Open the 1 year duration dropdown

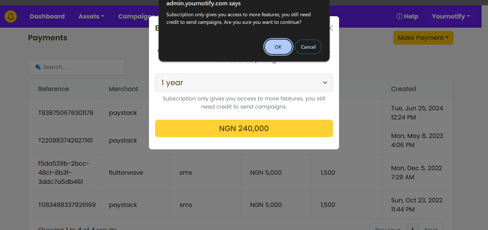(244, 83)
